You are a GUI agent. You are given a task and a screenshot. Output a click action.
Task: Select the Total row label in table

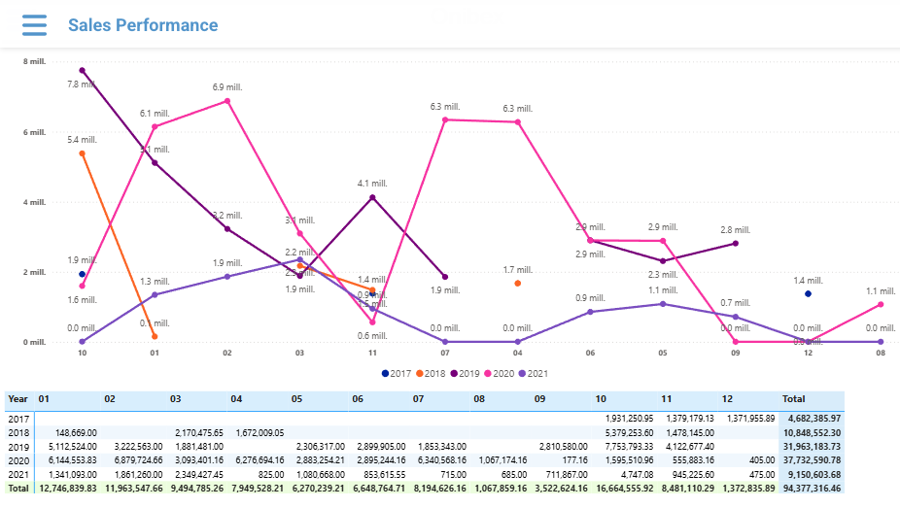pyautogui.click(x=18, y=489)
